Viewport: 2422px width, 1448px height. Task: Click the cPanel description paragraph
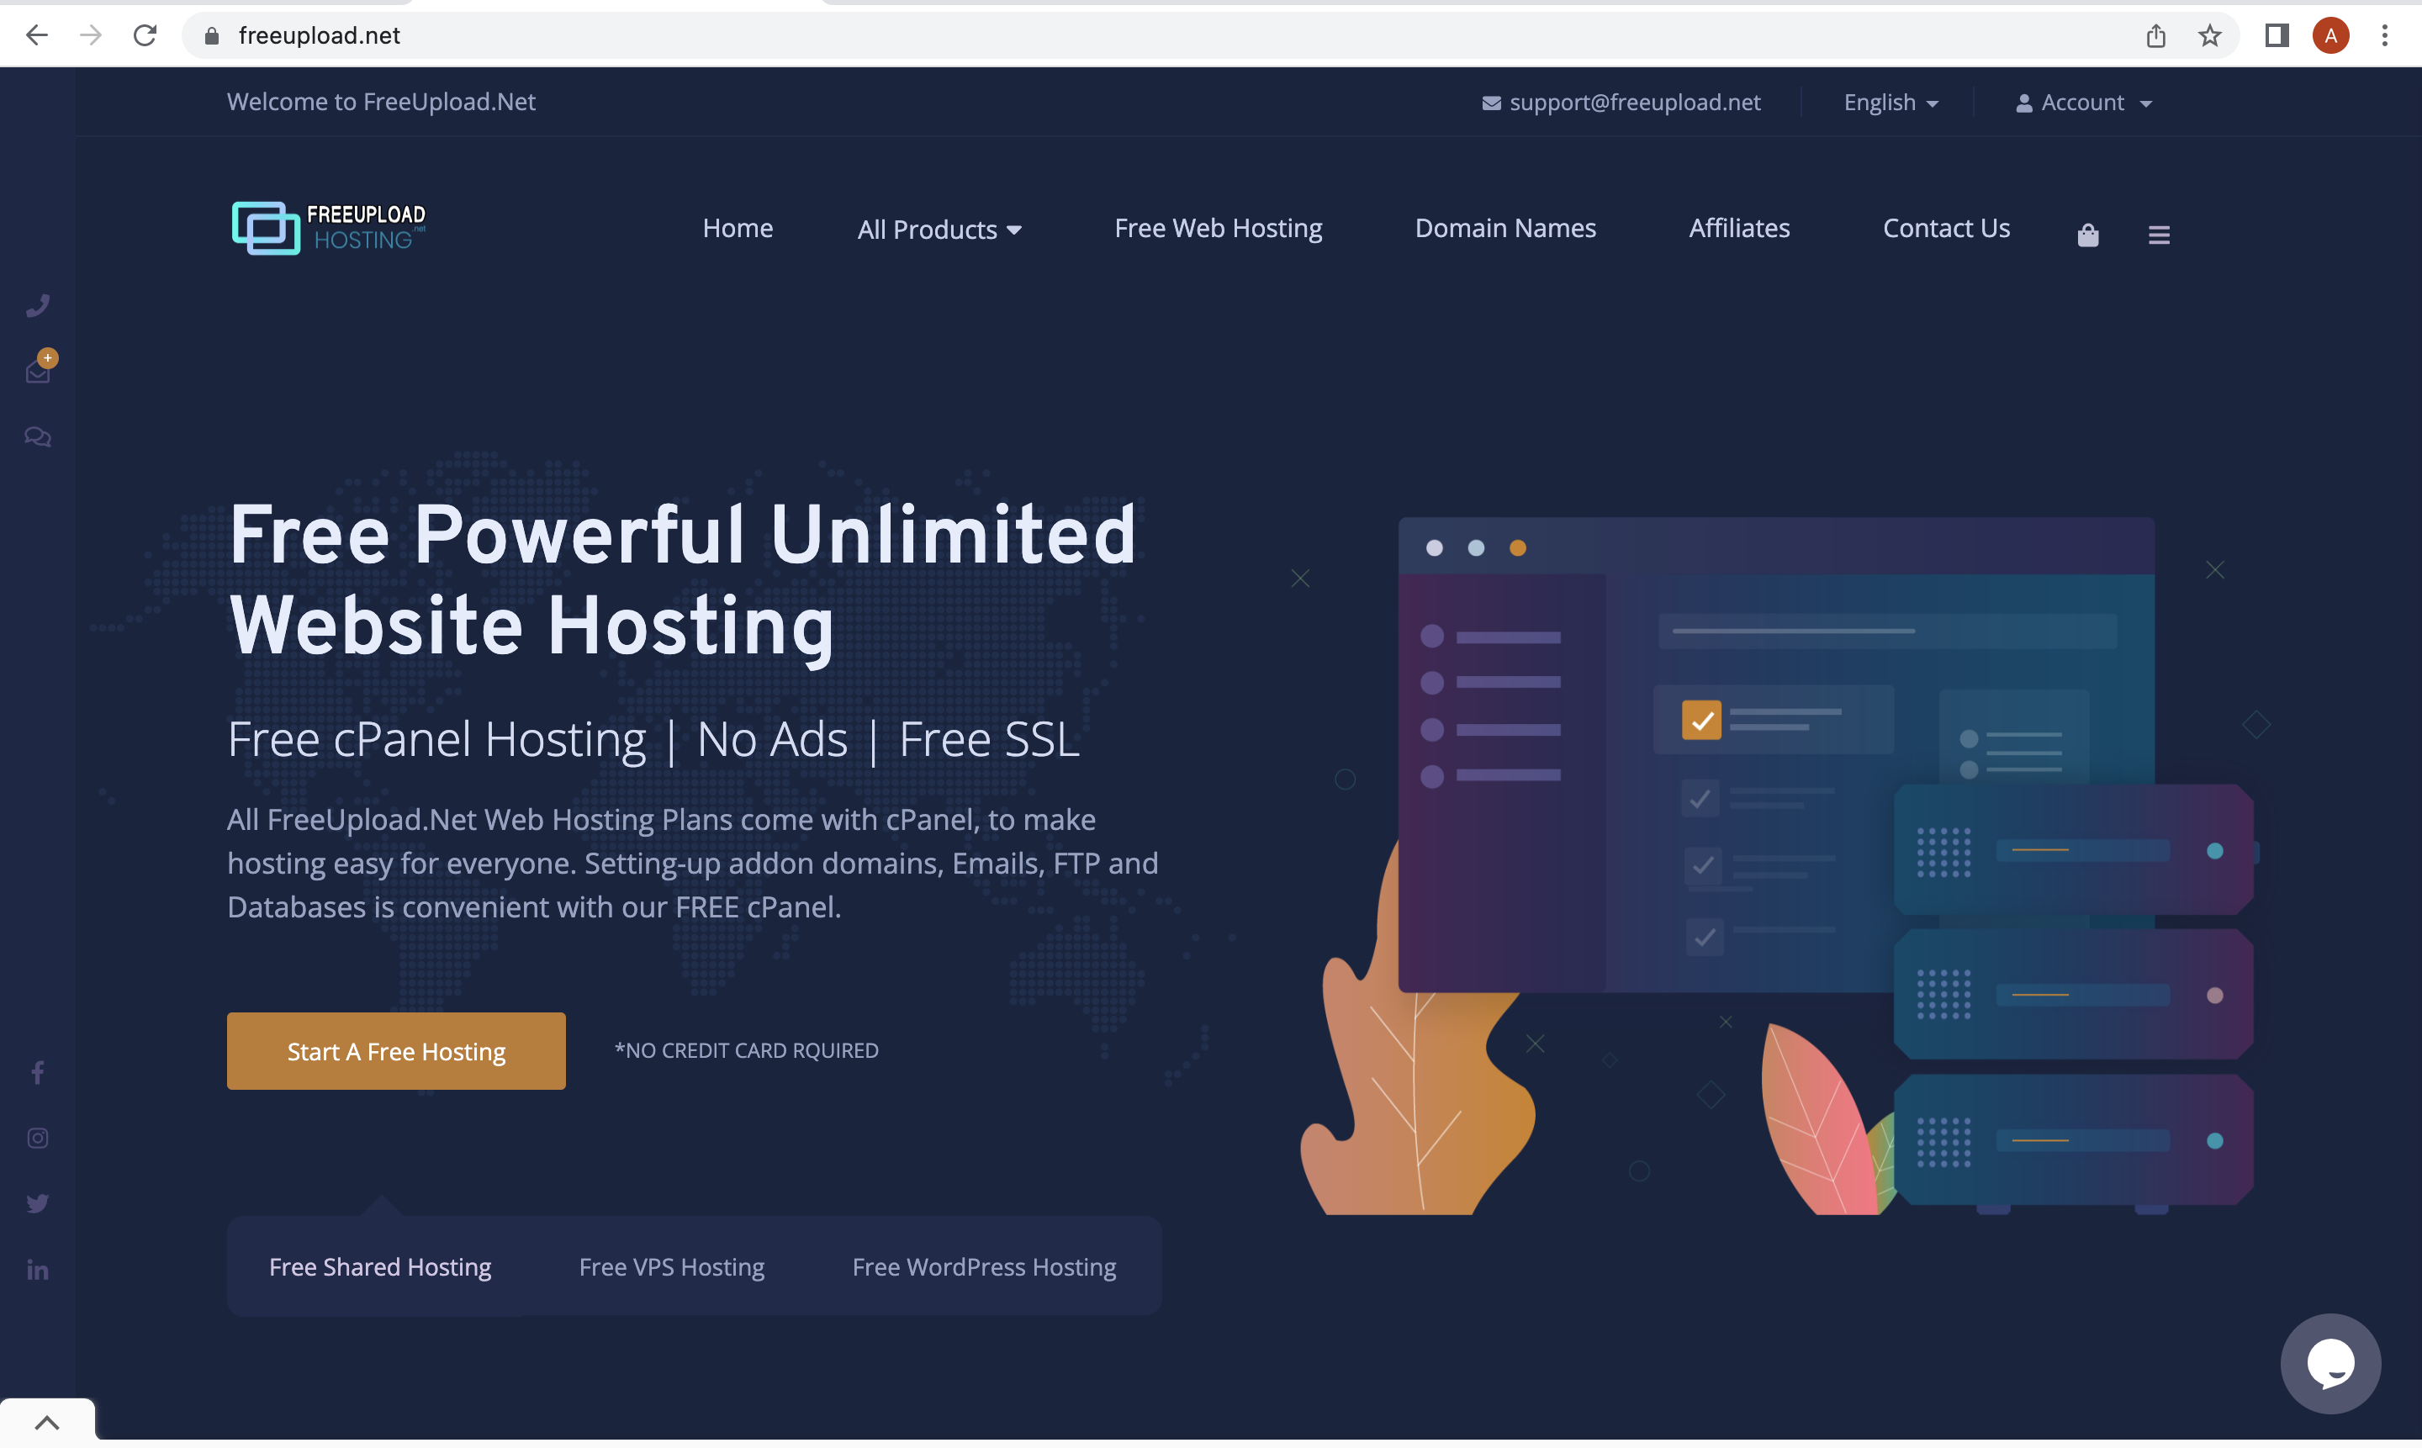(693, 863)
